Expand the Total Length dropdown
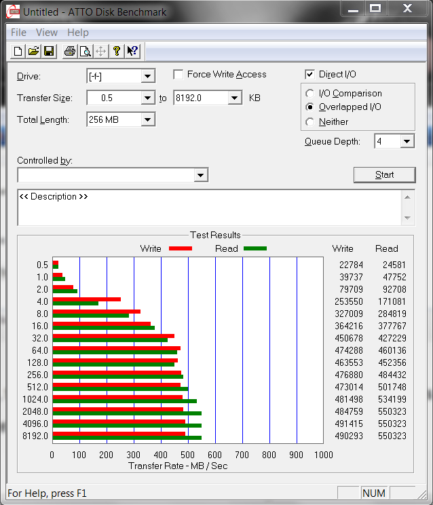 click(148, 120)
